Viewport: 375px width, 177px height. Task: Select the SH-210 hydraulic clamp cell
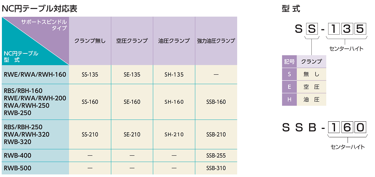pyautogui.click(x=174, y=134)
